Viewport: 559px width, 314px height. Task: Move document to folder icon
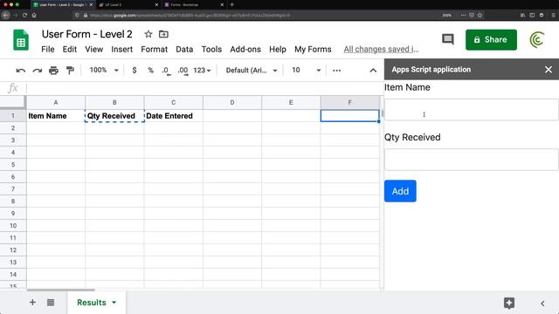coord(163,34)
